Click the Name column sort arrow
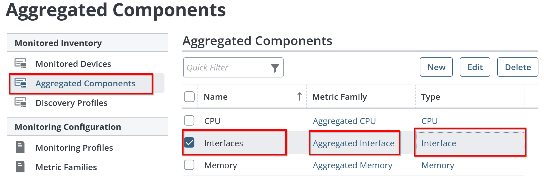This screenshot has width=544, height=178. 299,97
